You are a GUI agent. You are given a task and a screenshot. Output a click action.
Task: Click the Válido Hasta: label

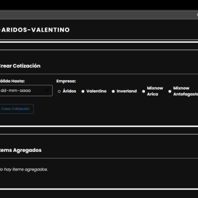[x=12, y=81]
